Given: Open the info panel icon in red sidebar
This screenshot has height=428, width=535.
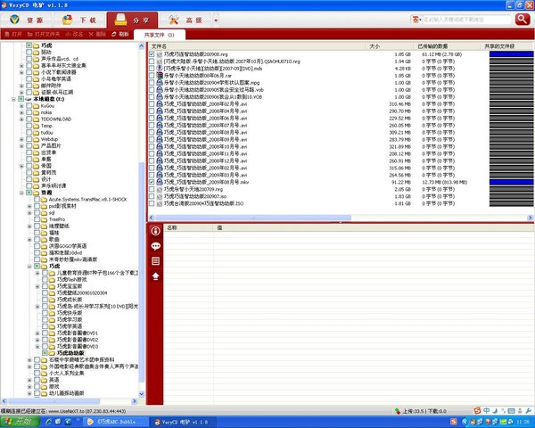Looking at the screenshot, I should pos(155,231).
